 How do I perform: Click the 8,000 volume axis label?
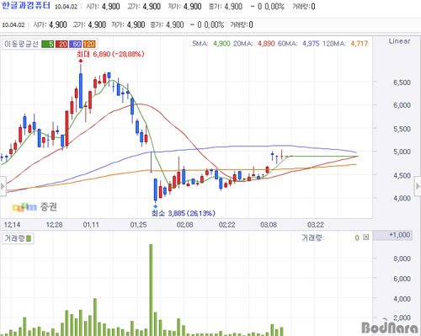click(x=402, y=259)
